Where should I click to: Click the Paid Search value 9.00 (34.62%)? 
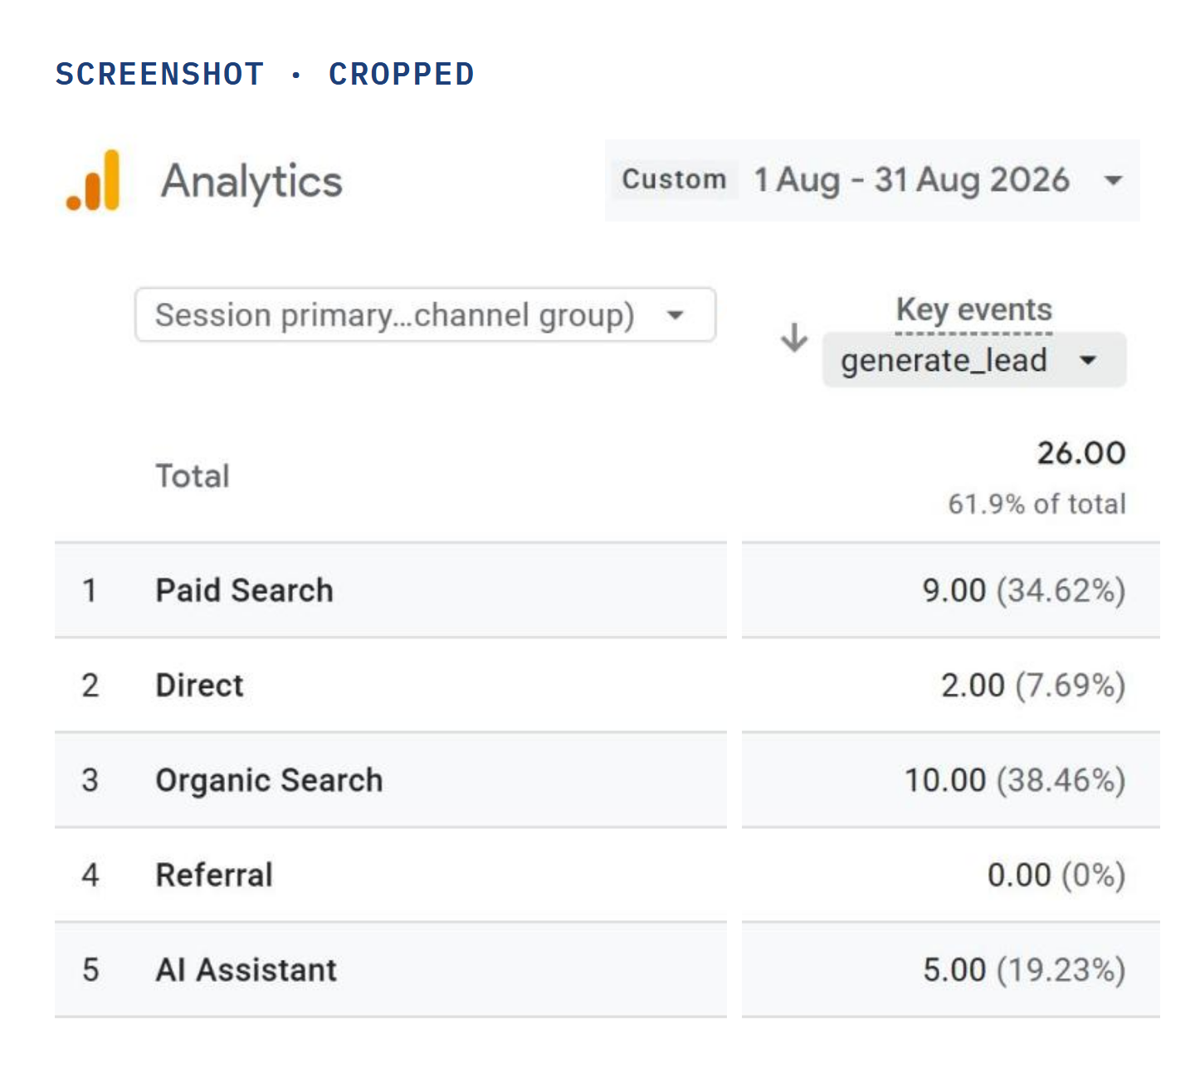tap(1024, 591)
